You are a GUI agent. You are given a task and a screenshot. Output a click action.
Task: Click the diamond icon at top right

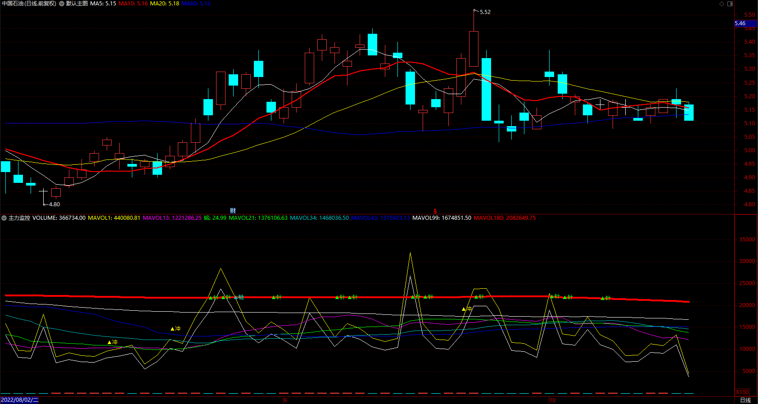coord(722,4)
